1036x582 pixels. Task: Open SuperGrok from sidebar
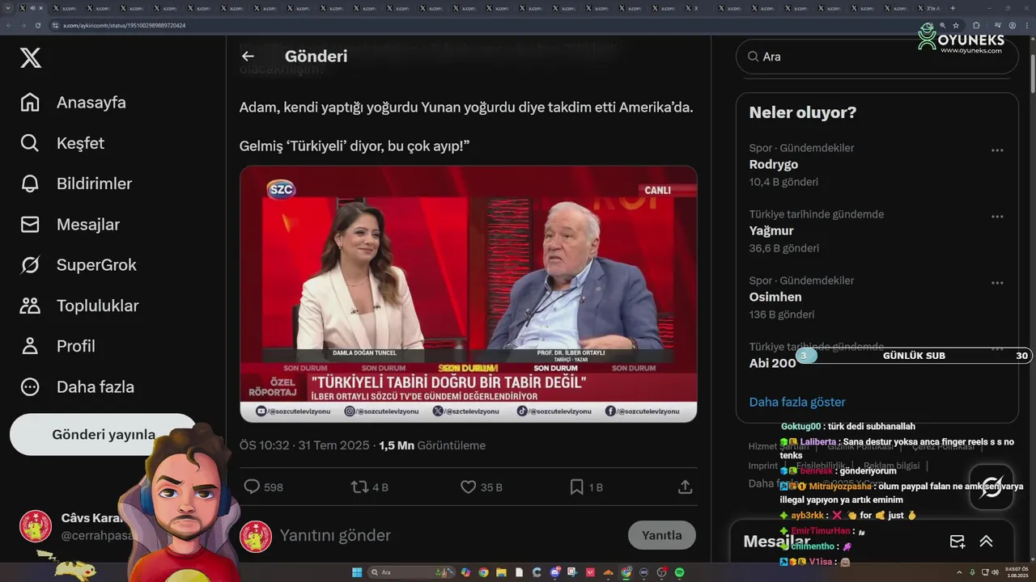click(x=79, y=265)
